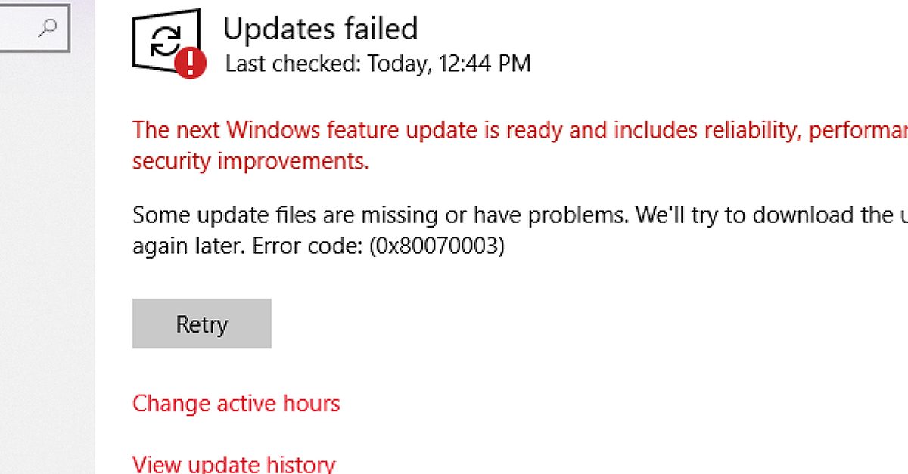Focus the settings search input field

tap(19, 29)
